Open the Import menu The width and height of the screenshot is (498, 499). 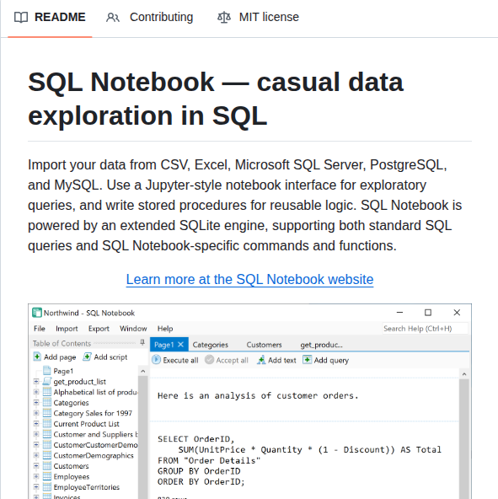(x=67, y=329)
